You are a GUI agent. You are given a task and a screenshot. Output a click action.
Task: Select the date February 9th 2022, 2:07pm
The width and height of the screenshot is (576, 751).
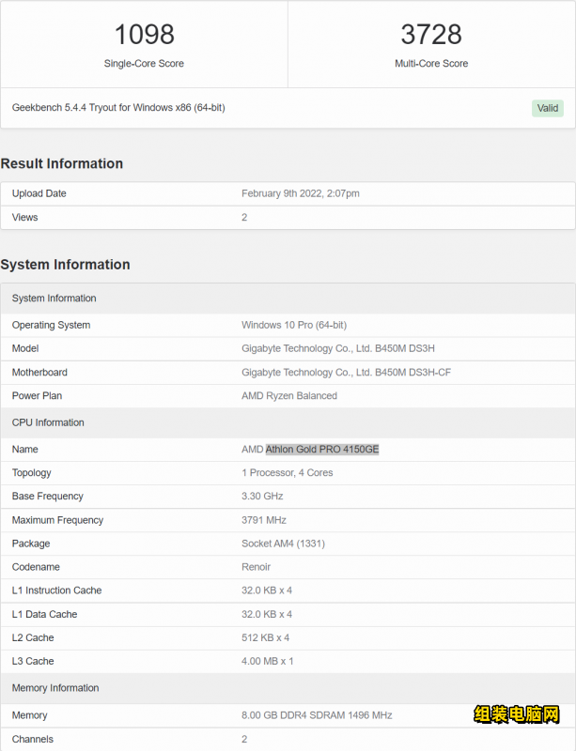301,193
